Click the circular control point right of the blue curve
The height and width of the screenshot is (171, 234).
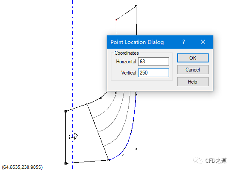136,149
